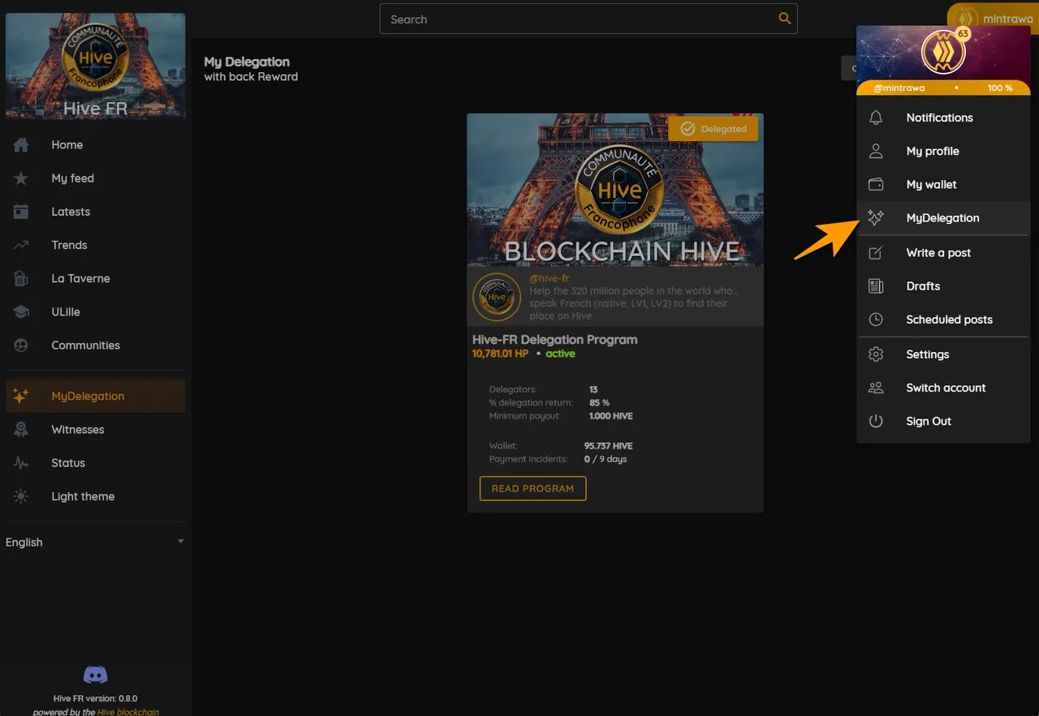Click into the Search input field
Image resolution: width=1039 pixels, height=716 pixels.
(580, 19)
